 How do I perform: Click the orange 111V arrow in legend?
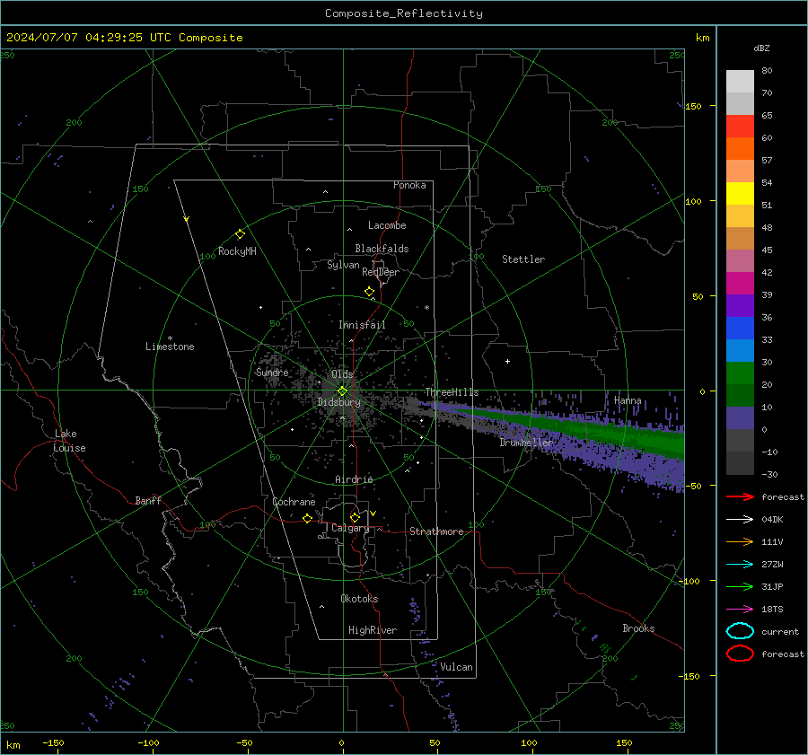click(740, 541)
